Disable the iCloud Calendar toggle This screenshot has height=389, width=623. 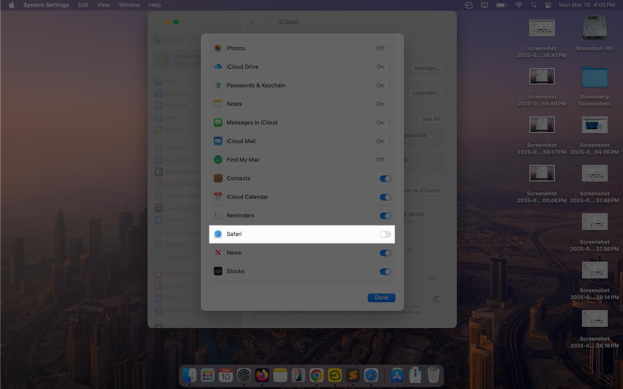[x=385, y=197]
